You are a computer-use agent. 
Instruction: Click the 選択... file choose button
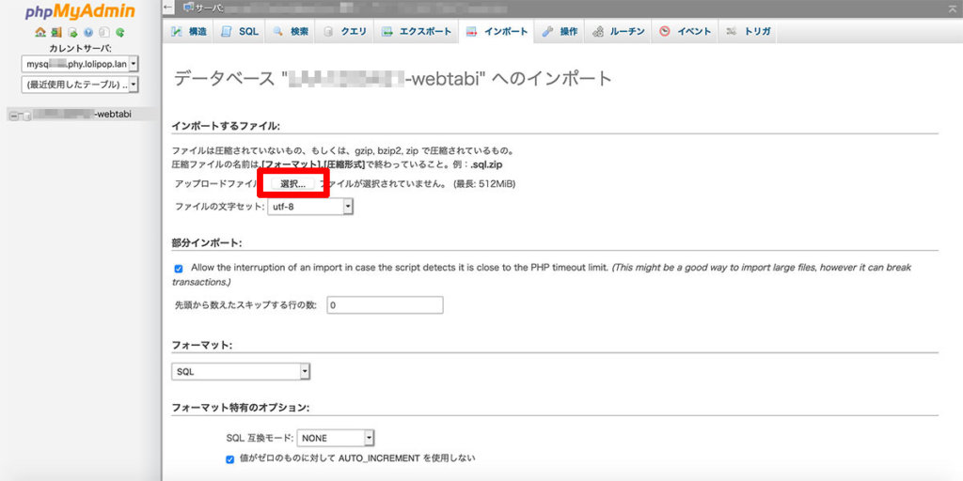point(292,184)
